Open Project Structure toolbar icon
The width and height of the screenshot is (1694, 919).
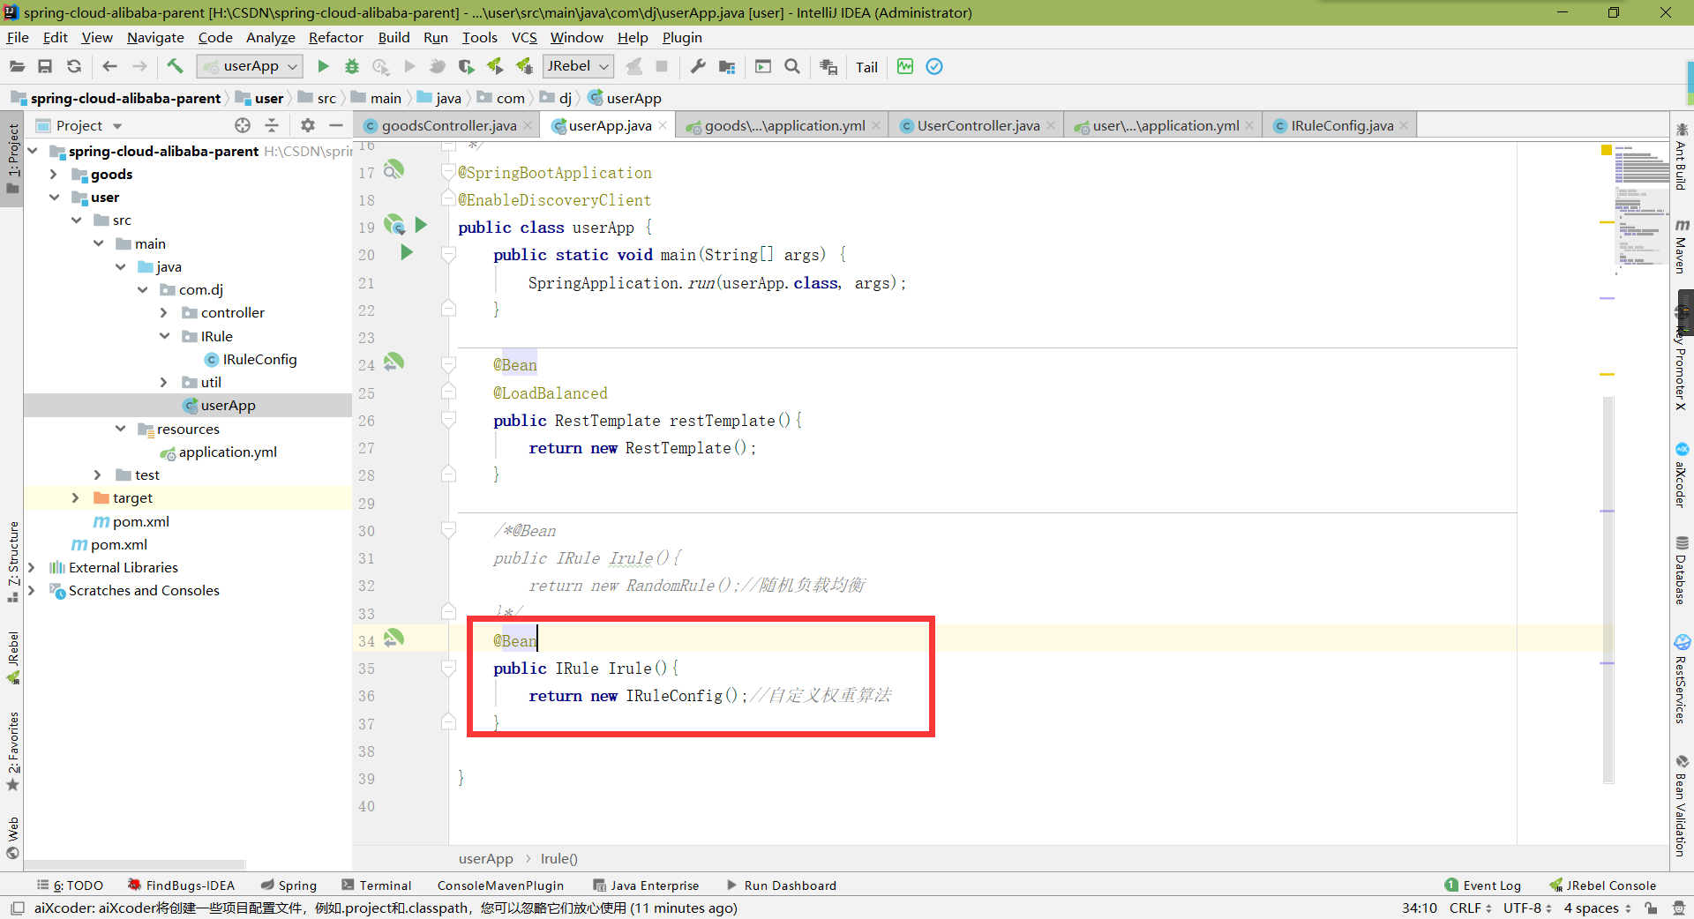[727, 66]
